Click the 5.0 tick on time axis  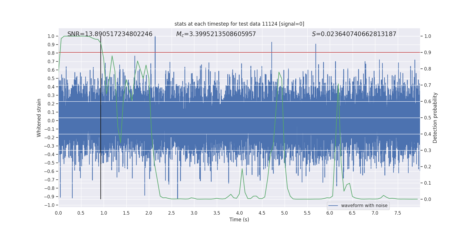[285, 213]
